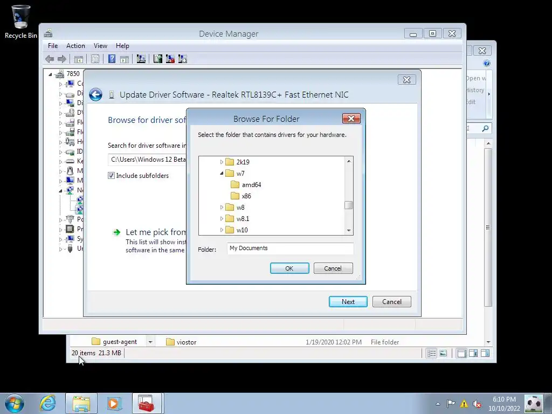Click folder tree scroll up arrow
This screenshot has width=552, height=414.
(x=349, y=161)
